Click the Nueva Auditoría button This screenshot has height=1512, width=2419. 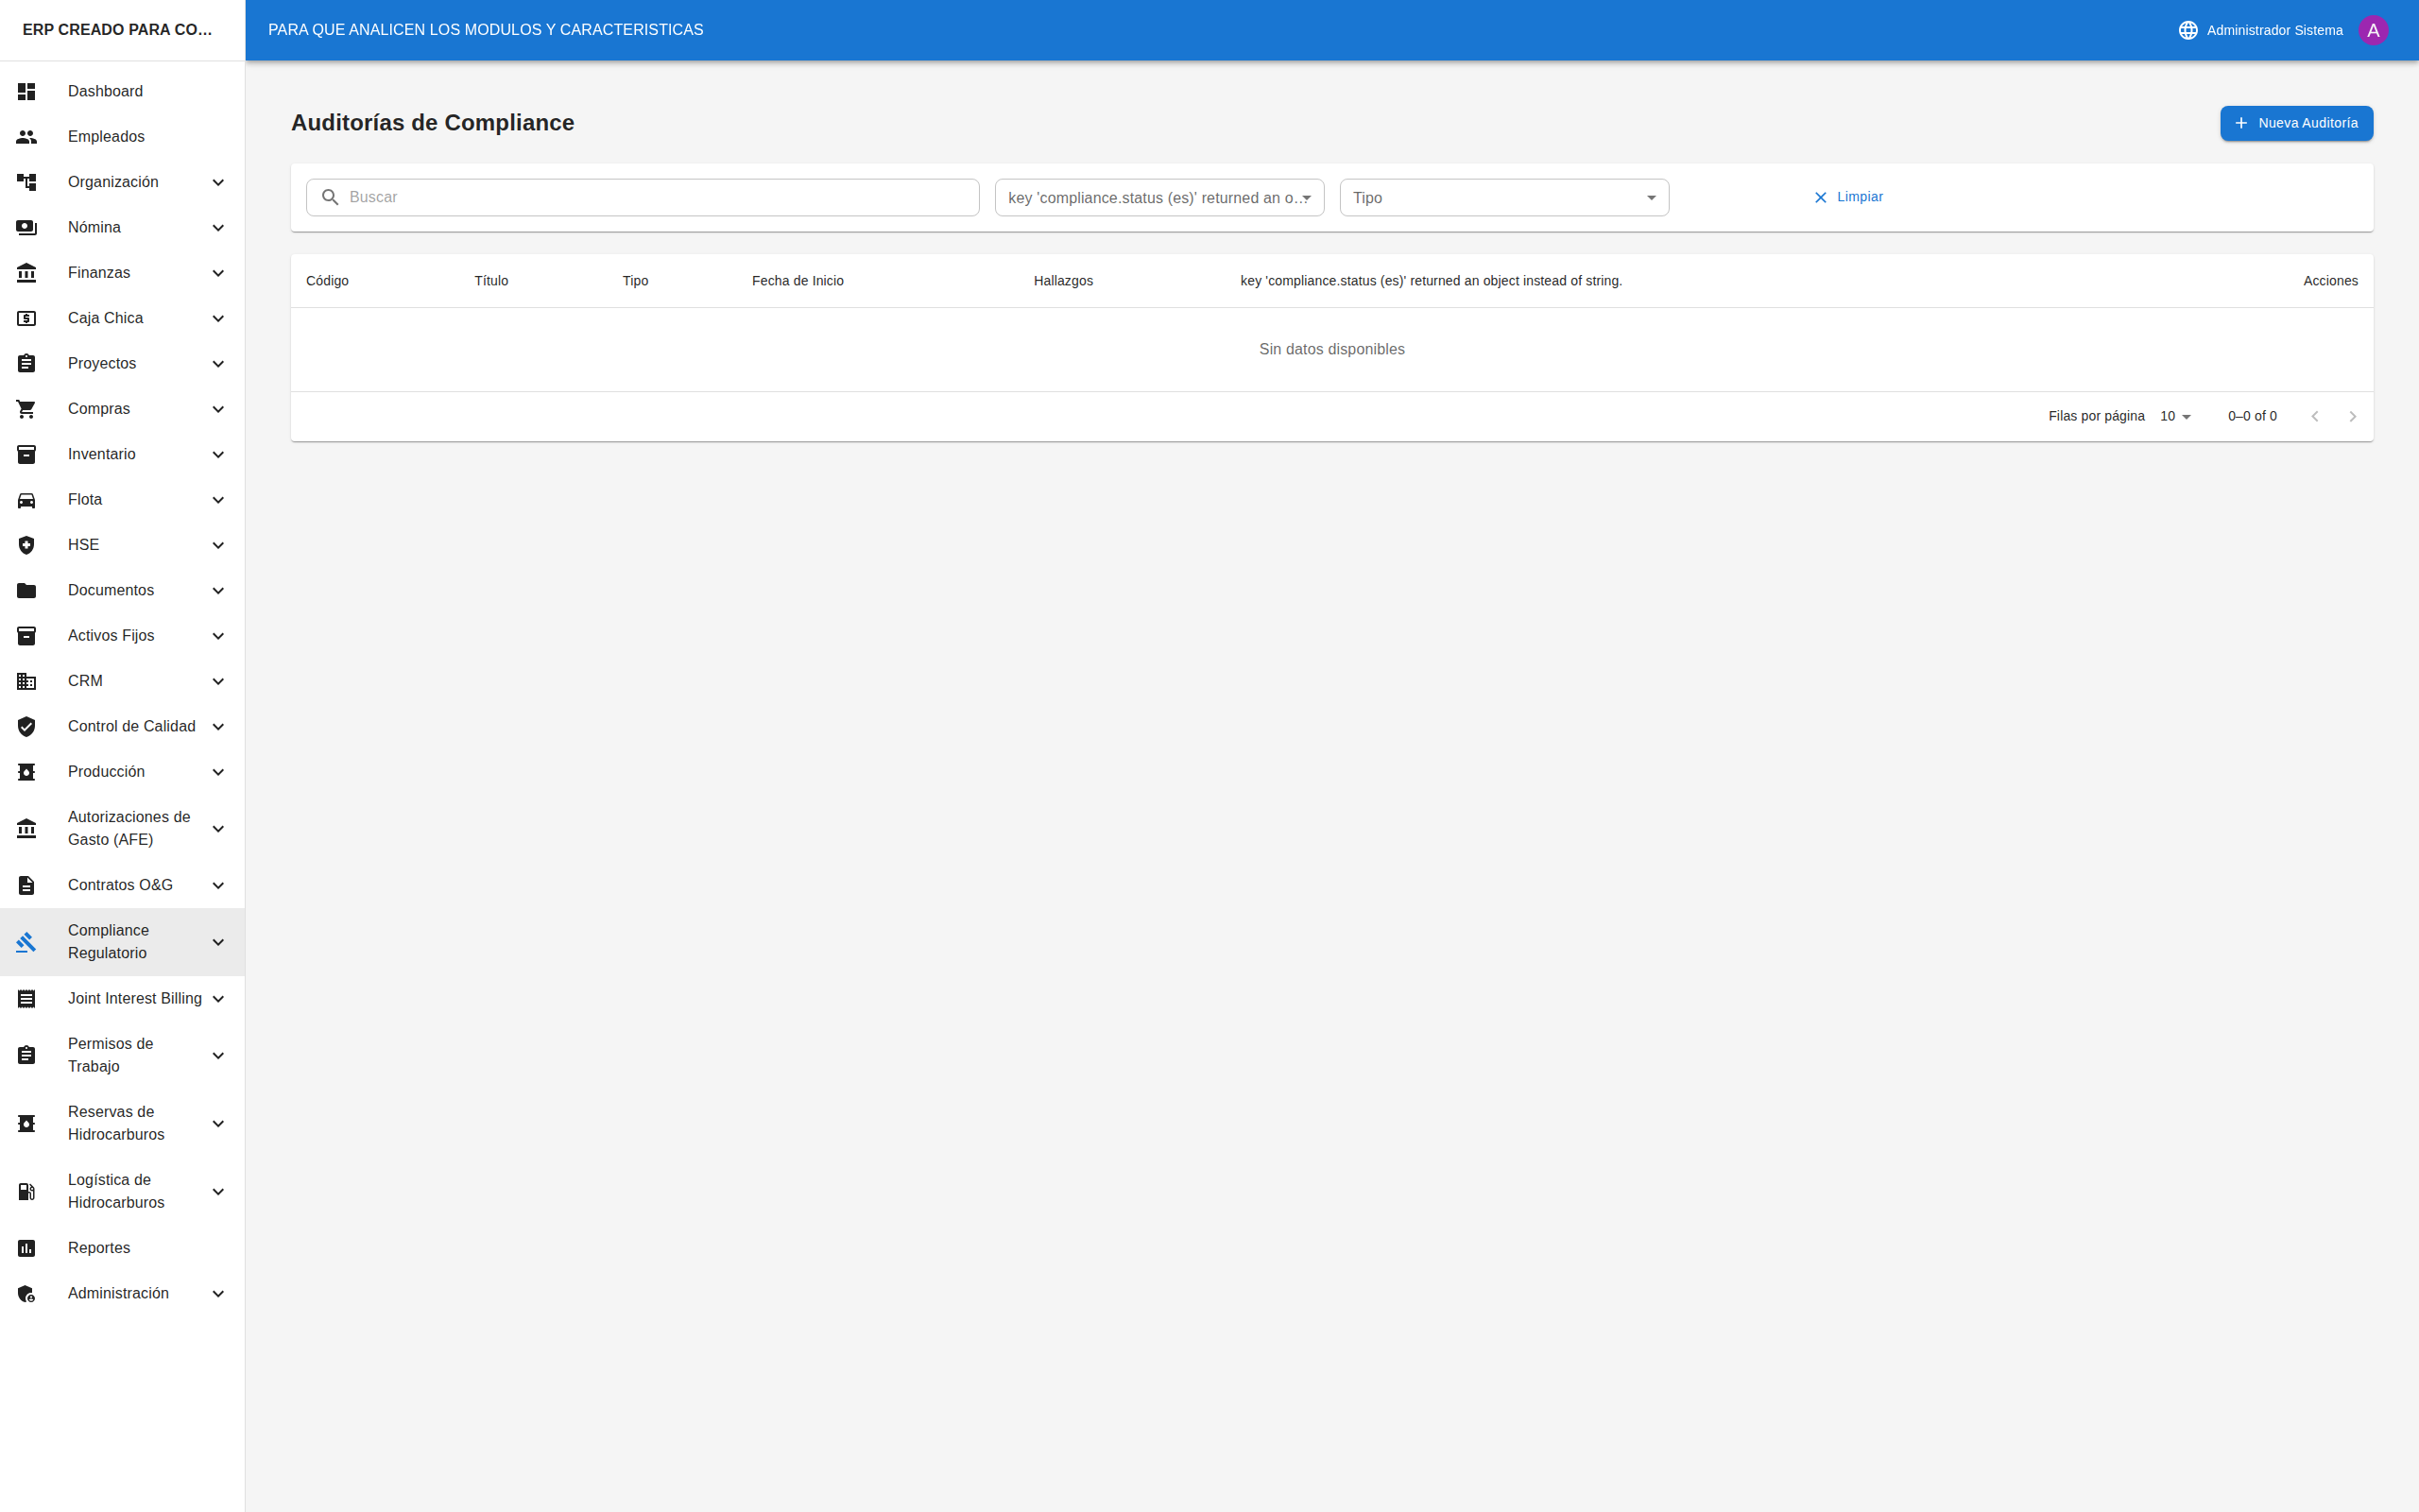(2296, 123)
